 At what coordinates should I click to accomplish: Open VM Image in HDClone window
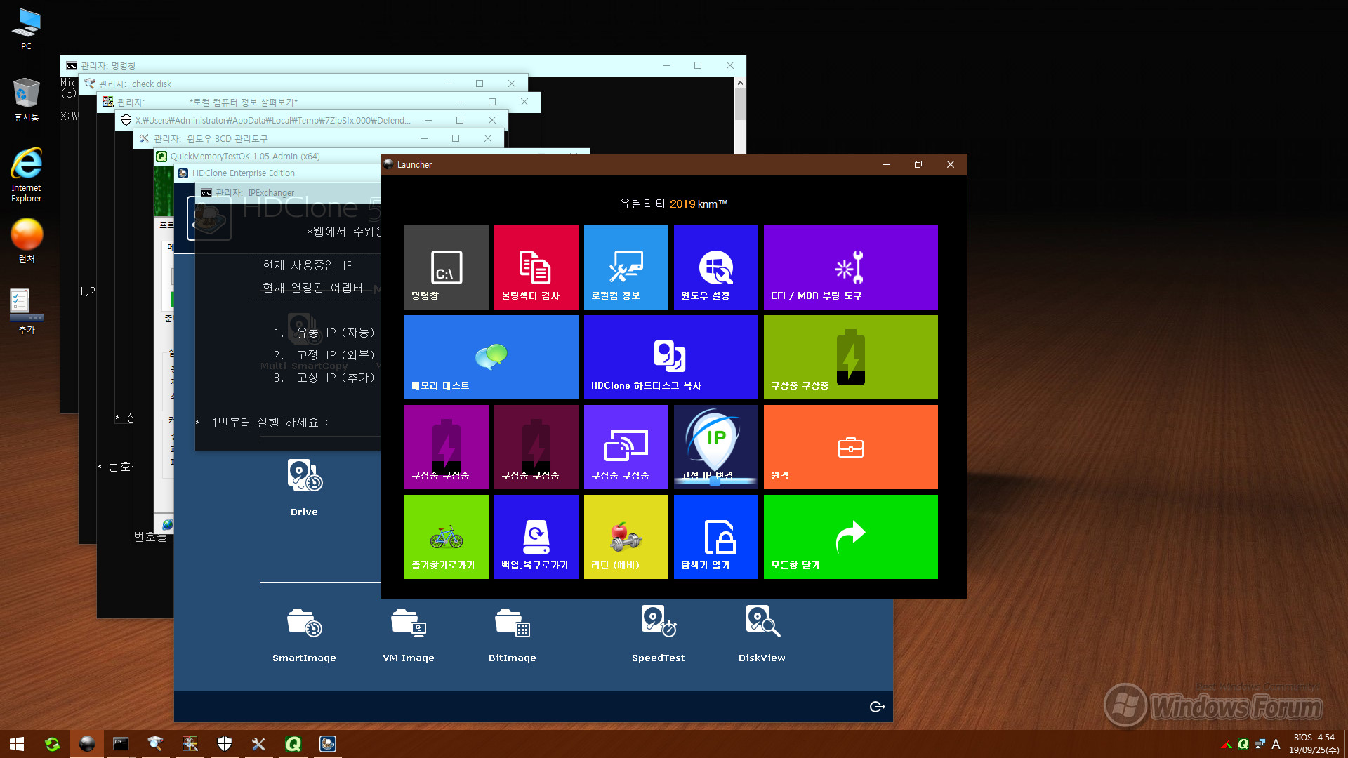pyautogui.click(x=409, y=634)
